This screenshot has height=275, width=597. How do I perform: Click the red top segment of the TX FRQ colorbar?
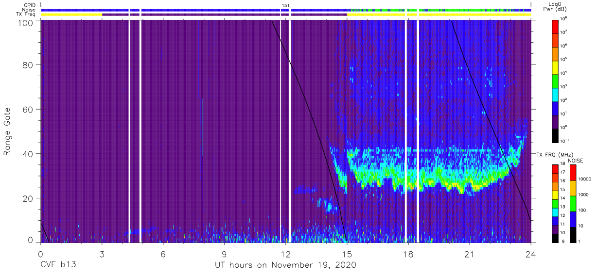(556, 168)
